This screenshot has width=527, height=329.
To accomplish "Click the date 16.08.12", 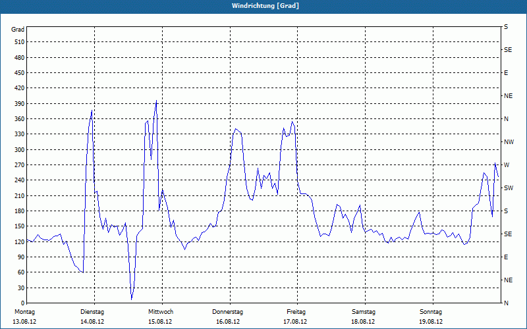I will point(228,322).
